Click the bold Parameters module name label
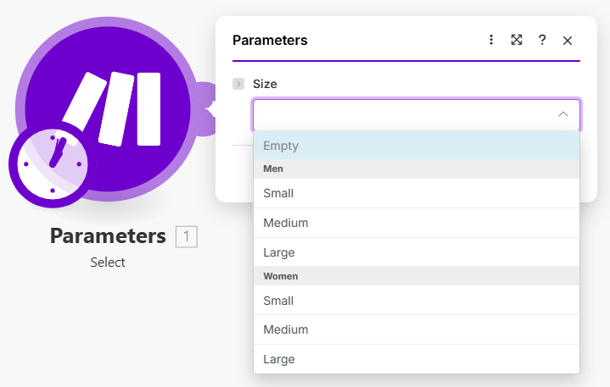Viewport: 610px width, 387px height. 108,236
